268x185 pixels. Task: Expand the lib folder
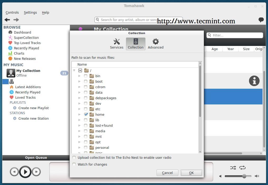79,120
